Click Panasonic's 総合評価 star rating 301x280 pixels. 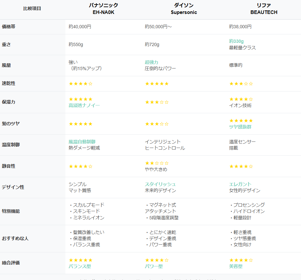(x=81, y=260)
